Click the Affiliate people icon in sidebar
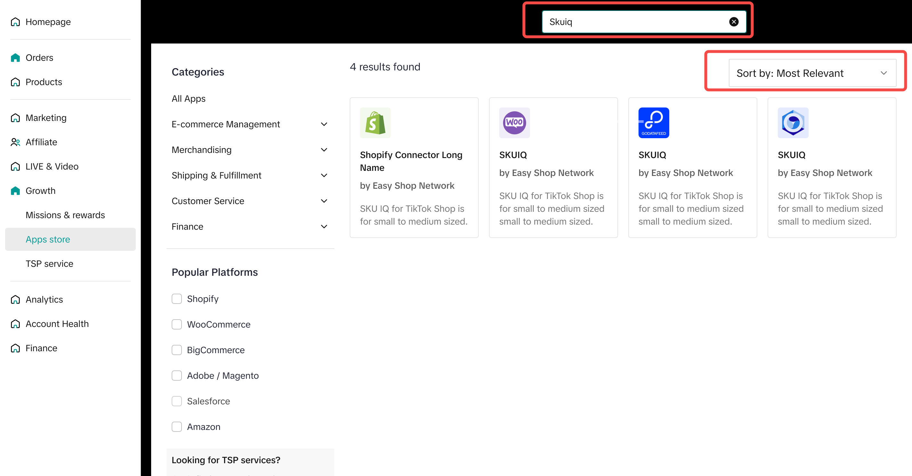912x476 pixels. click(x=15, y=142)
